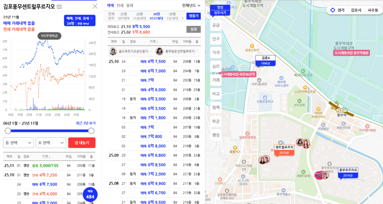The width and height of the screenshot is (383, 204).
Task: Open the 거래 map side menu
Action: coord(216,80)
